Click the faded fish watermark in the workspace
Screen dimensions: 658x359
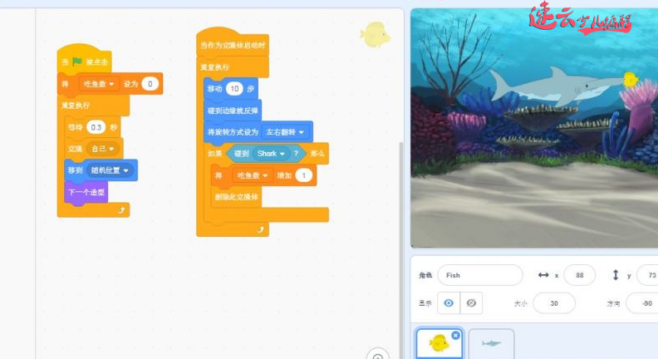coord(375,34)
